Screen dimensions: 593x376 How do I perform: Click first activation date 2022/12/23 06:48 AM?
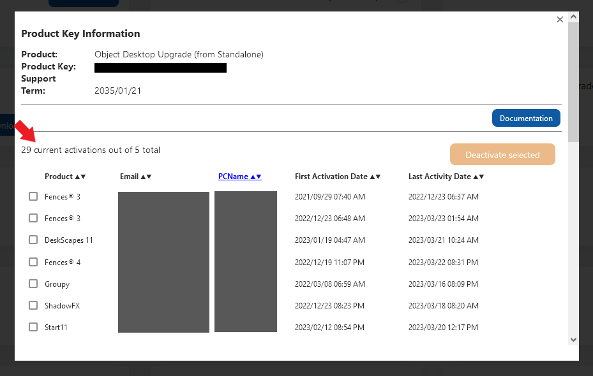pyautogui.click(x=330, y=219)
